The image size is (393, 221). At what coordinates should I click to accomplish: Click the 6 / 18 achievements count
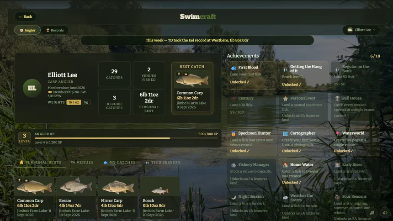(375, 56)
